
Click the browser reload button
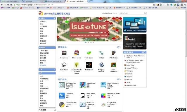pos(8,5)
